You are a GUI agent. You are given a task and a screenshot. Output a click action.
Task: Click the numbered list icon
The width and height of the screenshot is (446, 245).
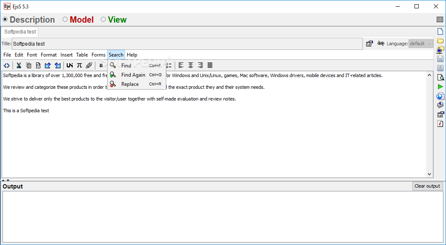[169, 65]
